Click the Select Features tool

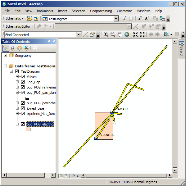tap(166, 34)
